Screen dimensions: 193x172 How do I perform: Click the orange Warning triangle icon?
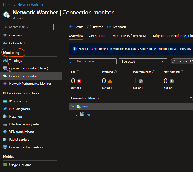(x=110, y=81)
